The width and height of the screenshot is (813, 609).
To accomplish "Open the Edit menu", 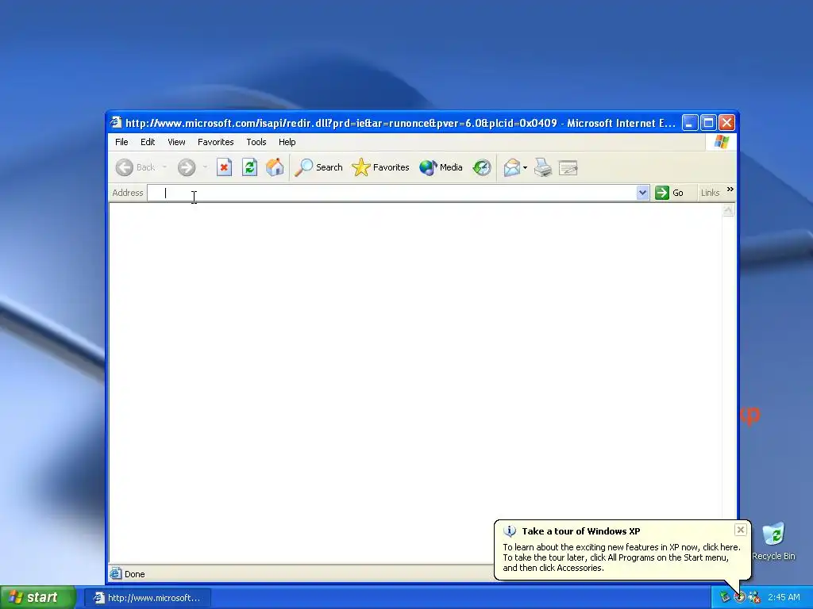I will (148, 142).
